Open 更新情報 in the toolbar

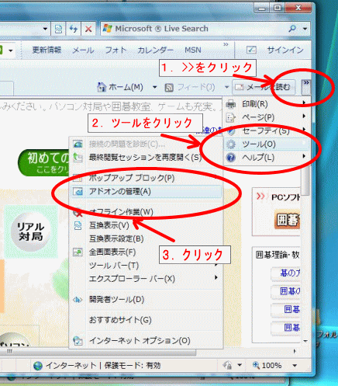click(47, 50)
